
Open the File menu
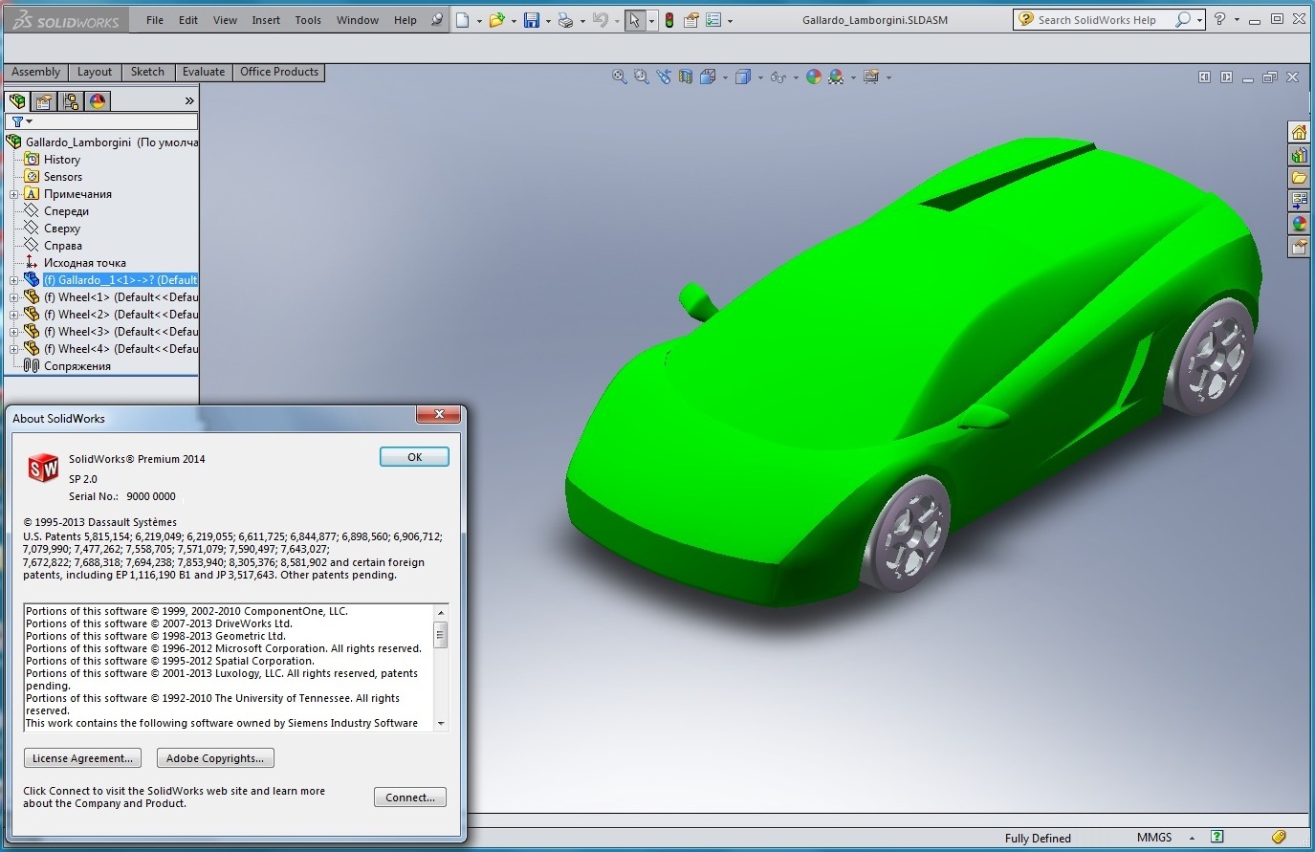tap(155, 20)
